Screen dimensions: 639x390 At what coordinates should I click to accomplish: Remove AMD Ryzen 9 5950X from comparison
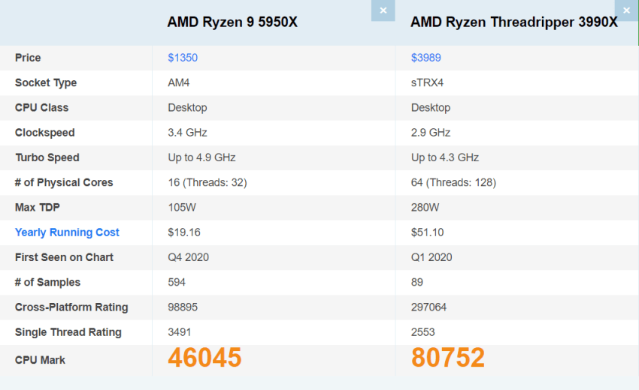pyautogui.click(x=383, y=10)
